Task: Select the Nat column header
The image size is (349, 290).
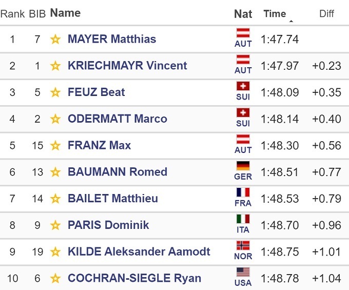Action: [x=243, y=14]
